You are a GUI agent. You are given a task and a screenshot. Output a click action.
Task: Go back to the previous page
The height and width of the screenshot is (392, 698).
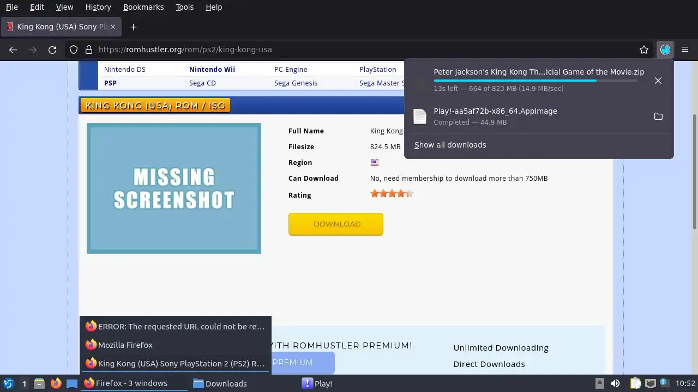click(x=13, y=50)
